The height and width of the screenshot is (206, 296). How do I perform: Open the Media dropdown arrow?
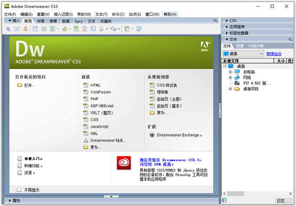coord(70,29)
